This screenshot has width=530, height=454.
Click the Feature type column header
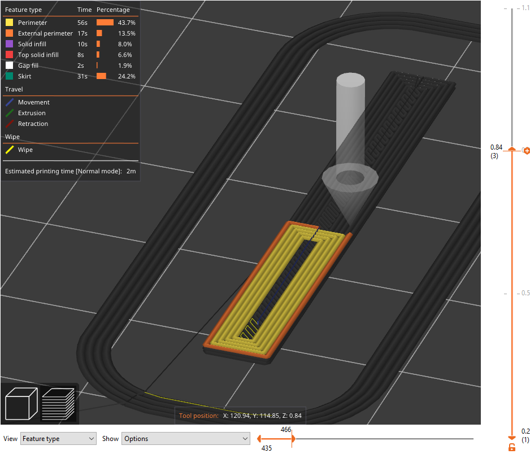23,10
